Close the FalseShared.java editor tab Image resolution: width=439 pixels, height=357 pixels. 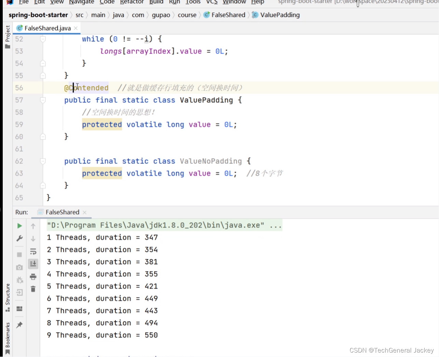[76, 28]
